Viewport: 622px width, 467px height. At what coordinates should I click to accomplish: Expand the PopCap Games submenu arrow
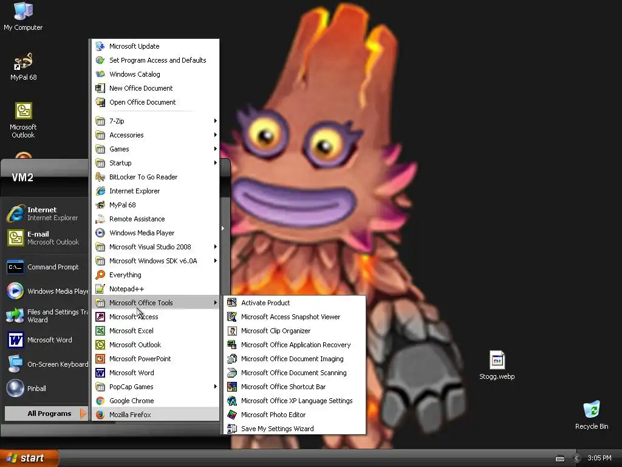click(x=216, y=387)
